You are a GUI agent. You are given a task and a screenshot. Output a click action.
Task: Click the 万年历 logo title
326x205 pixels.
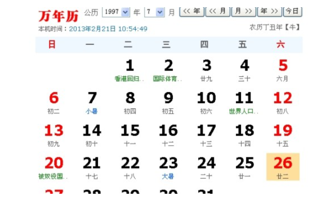58,15
